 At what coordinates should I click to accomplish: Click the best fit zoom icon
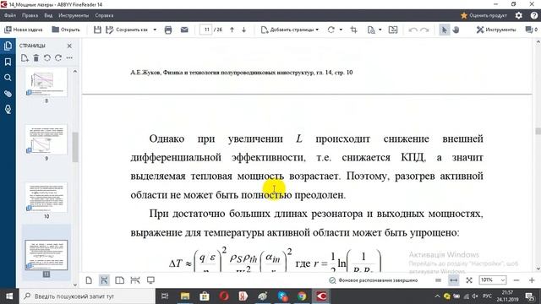coord(469,280)
